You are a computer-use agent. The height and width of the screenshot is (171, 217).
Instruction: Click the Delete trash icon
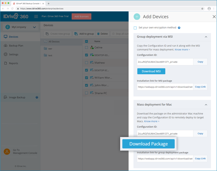click(x=98, y=34)
